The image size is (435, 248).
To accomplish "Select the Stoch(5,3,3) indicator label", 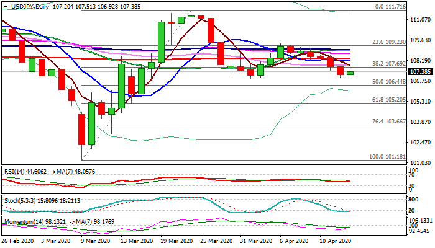I will point(42,201).
